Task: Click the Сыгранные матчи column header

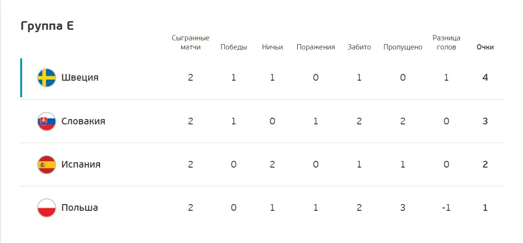Action: pyautogui.click(x=191, y=43)
